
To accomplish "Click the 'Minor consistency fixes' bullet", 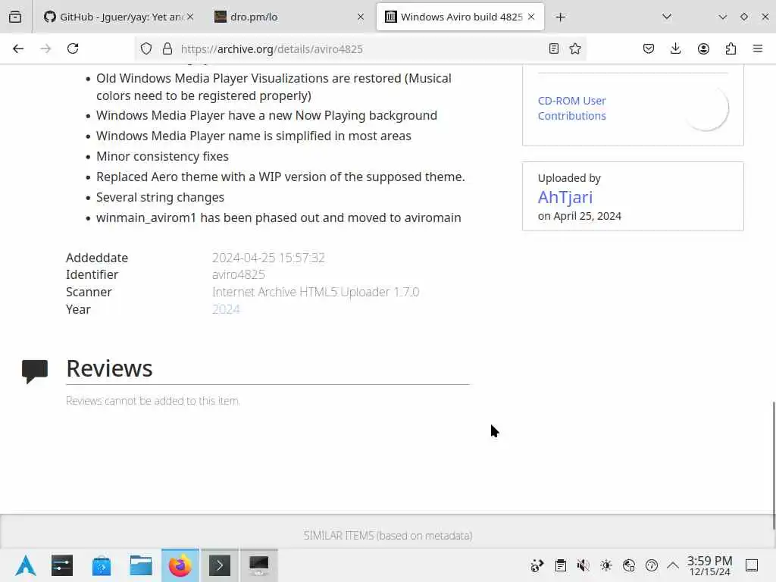I will coord(162,156).
